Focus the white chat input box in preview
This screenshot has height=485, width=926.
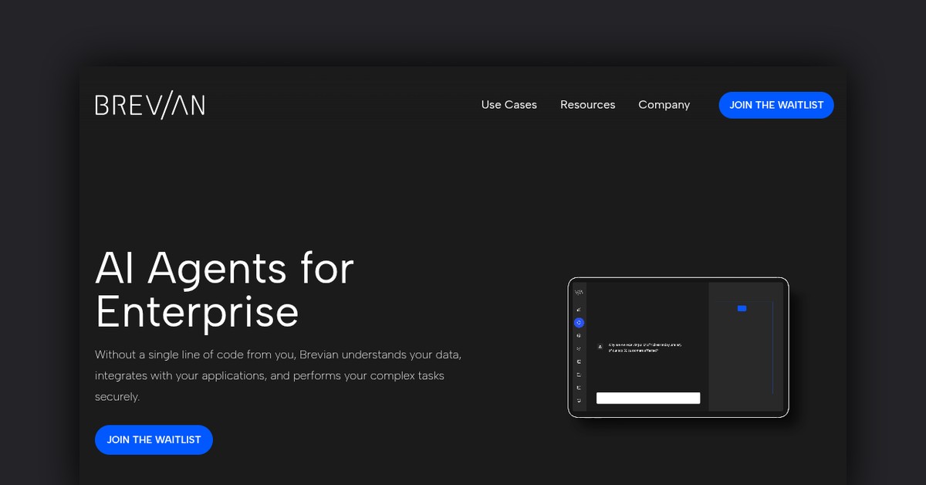click(647, 399)
